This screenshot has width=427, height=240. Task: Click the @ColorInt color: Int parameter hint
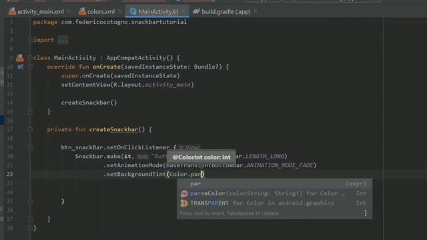click(201, 157)
